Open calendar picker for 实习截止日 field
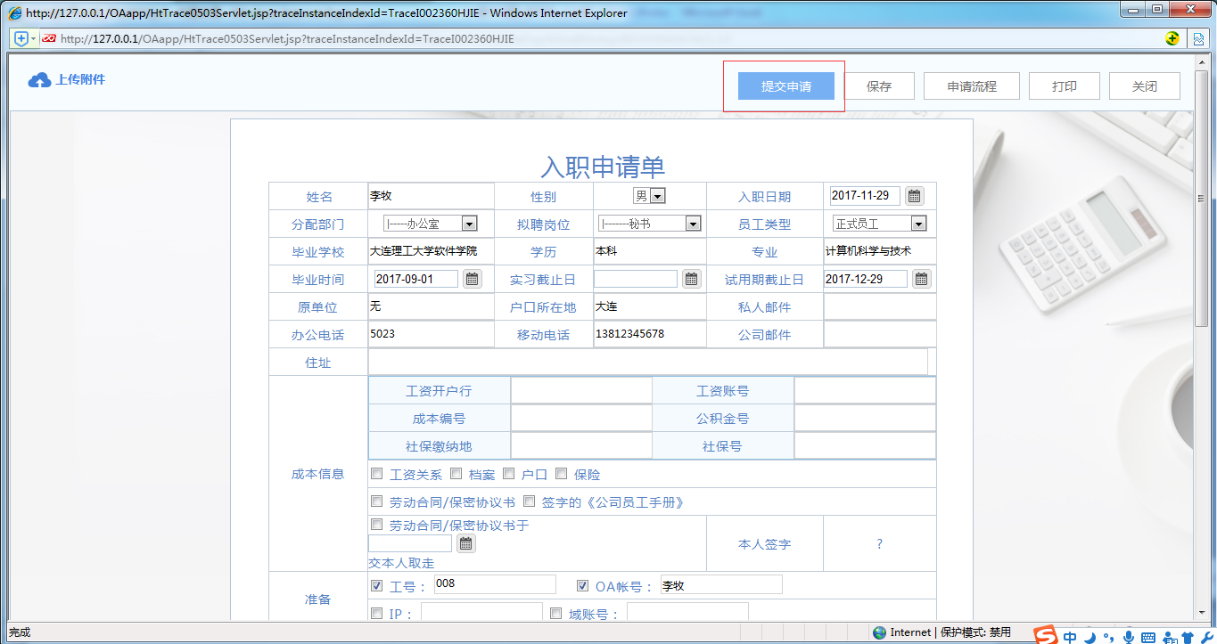1217x644 pixels. tap(691, 278)
